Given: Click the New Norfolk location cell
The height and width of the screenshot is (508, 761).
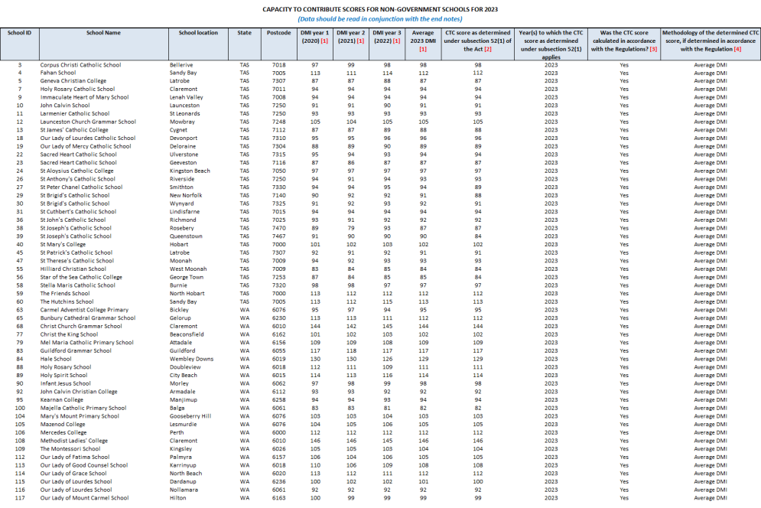Looking at the screenshot, I should coord(185,195).
